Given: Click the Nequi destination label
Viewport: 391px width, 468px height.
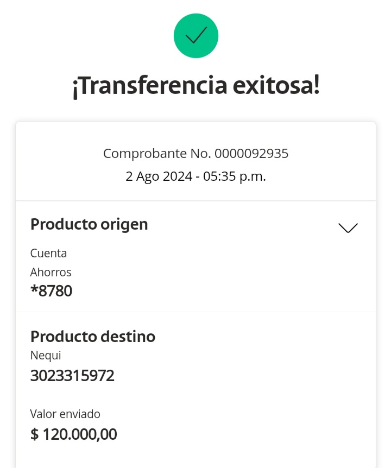Looking at the screenshot, I should pos(46,356).
